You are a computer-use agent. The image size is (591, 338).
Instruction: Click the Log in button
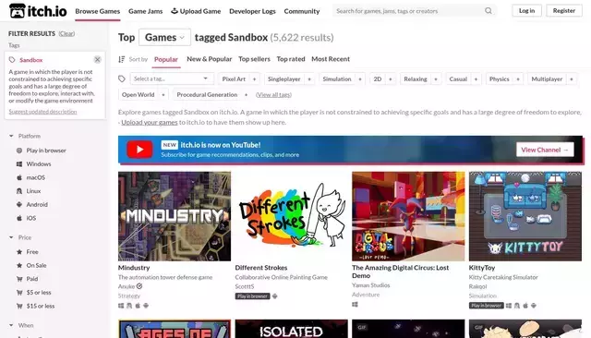click(526, 10)
